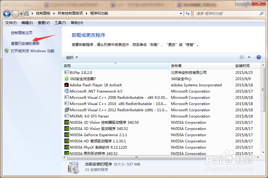Click the Adobe Flash Player icon
The width and height of the screenshot is (268, 178).
(x=66, y=85)
